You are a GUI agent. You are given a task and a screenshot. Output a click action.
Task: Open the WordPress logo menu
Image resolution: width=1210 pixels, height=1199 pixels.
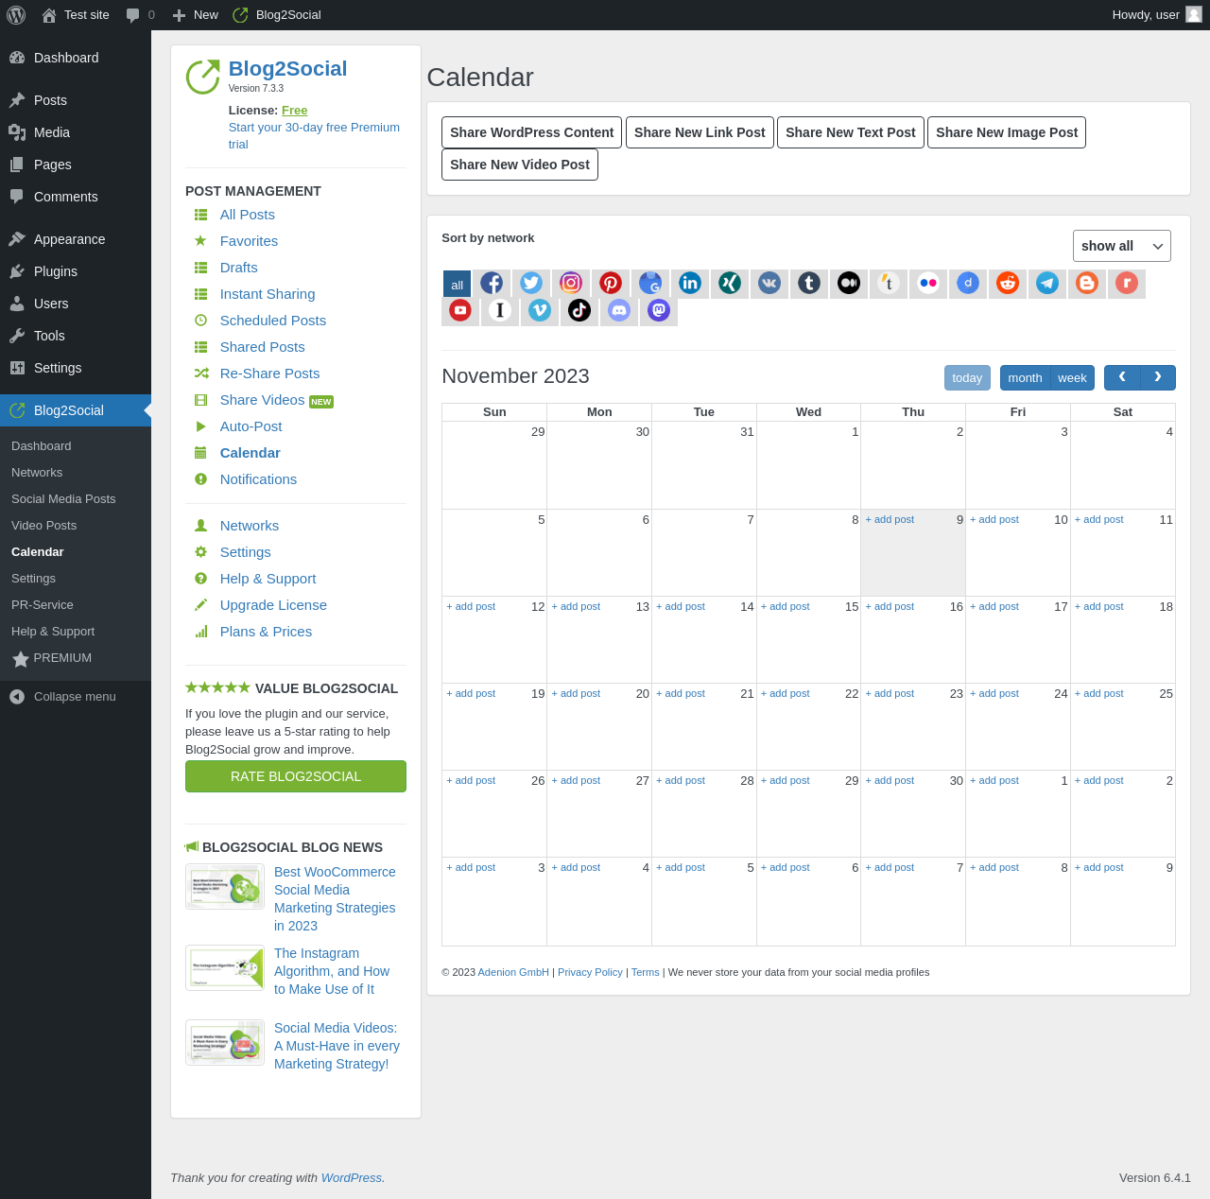pos(16,15)
